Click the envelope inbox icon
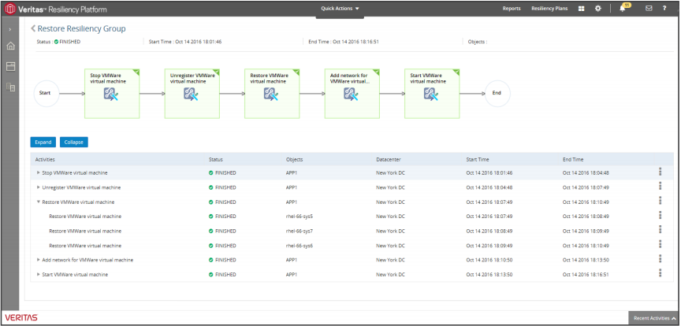Image resolution: width=681 pixels, height=326 pixels. click(x=649, y=9)
